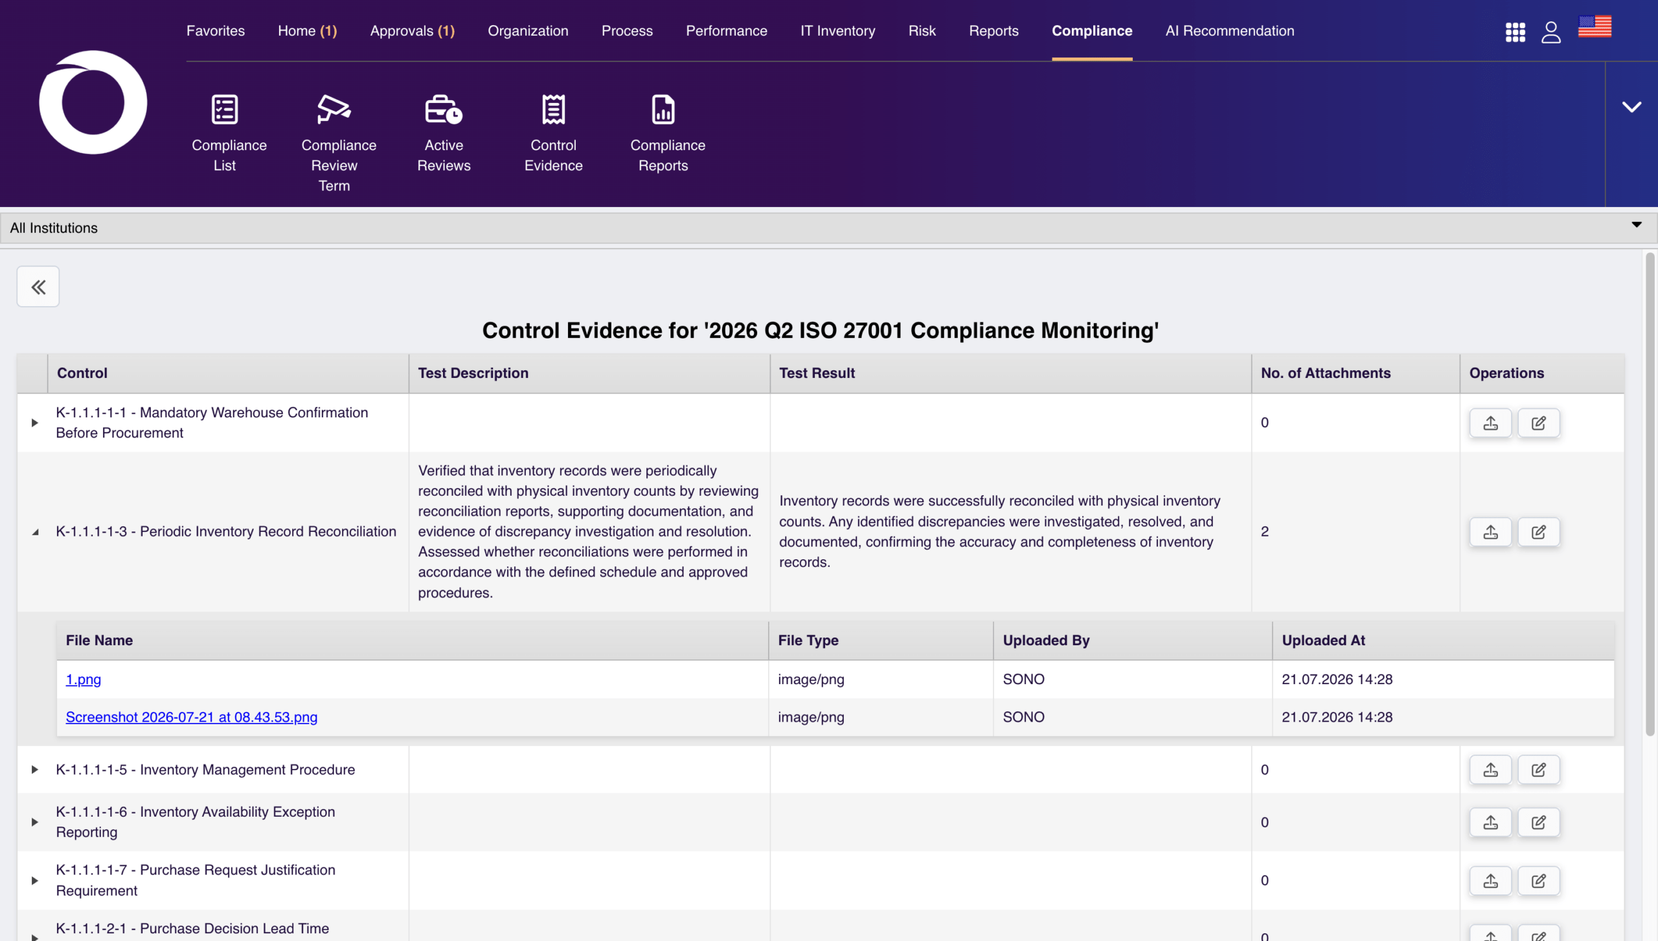Click the Purchase Request Justification Requirement control name

coord(196,880)
